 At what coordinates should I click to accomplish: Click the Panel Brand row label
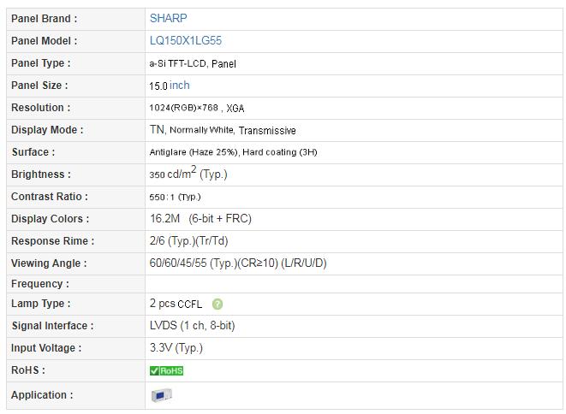[44, 19]
